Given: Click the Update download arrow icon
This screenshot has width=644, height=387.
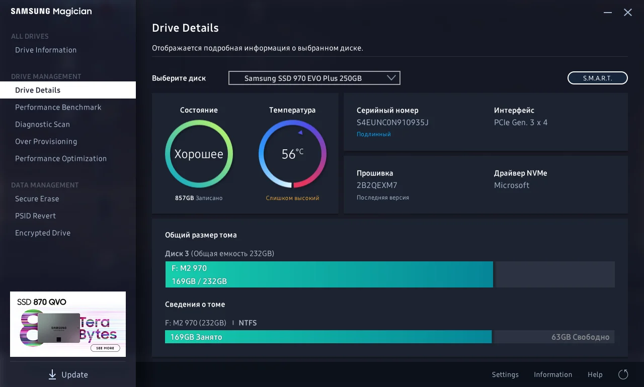Looking at the screenshot, I should (52, 374).
